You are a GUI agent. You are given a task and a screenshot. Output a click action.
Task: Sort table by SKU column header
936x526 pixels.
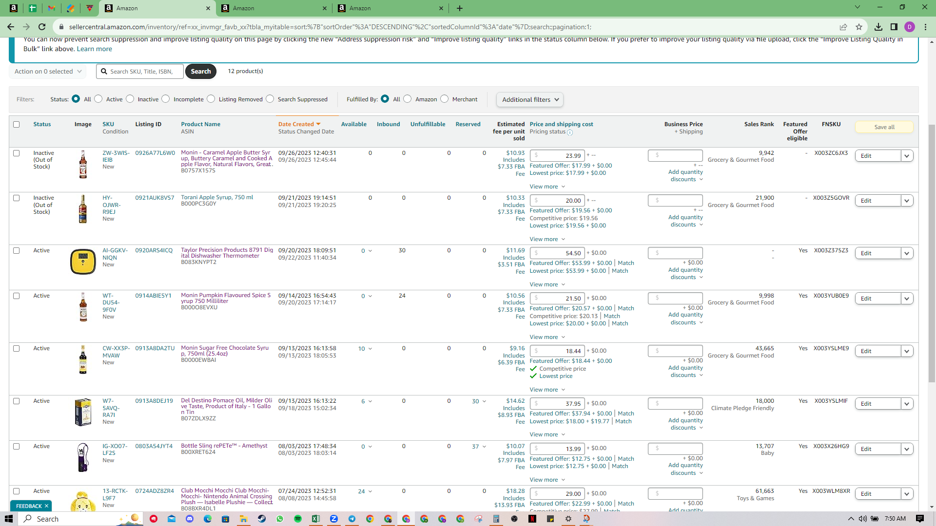[108, 124]
